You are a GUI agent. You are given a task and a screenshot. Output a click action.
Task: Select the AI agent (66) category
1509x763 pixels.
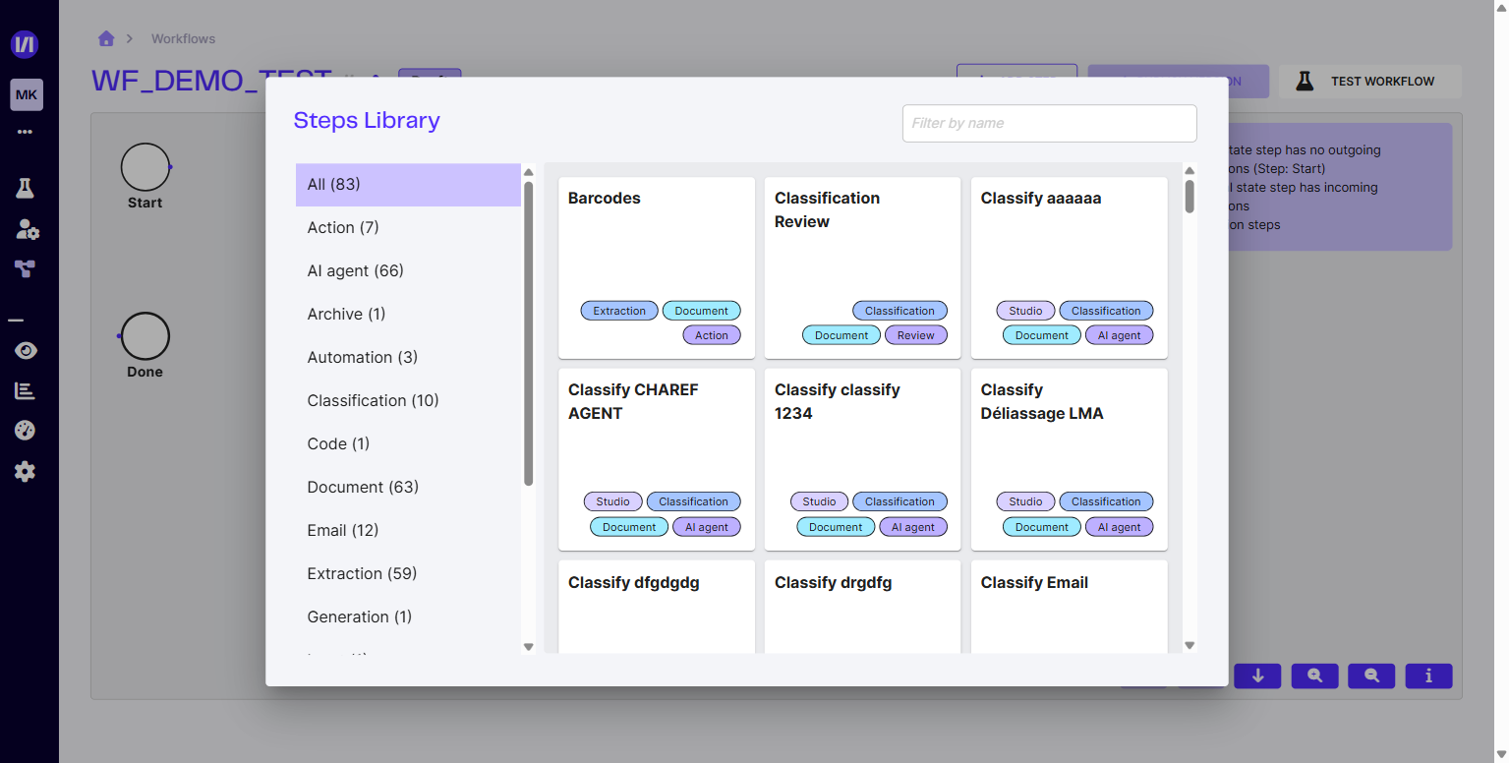pyautogui.click(x=408, y=271)
